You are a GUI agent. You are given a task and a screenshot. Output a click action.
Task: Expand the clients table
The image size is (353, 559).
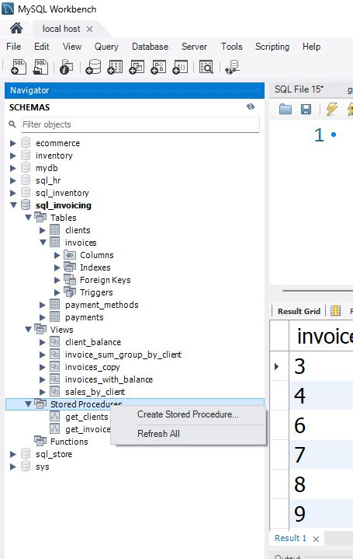click(43, 230)
